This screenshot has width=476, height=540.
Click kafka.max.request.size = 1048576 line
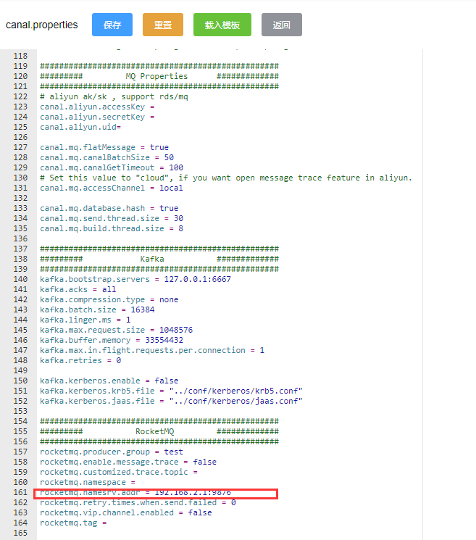(x=117, y=330)
